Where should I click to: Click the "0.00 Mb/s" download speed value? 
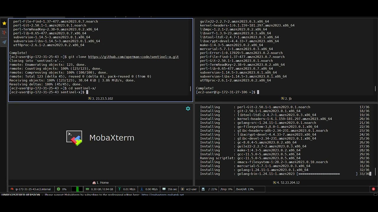point(151,189)
